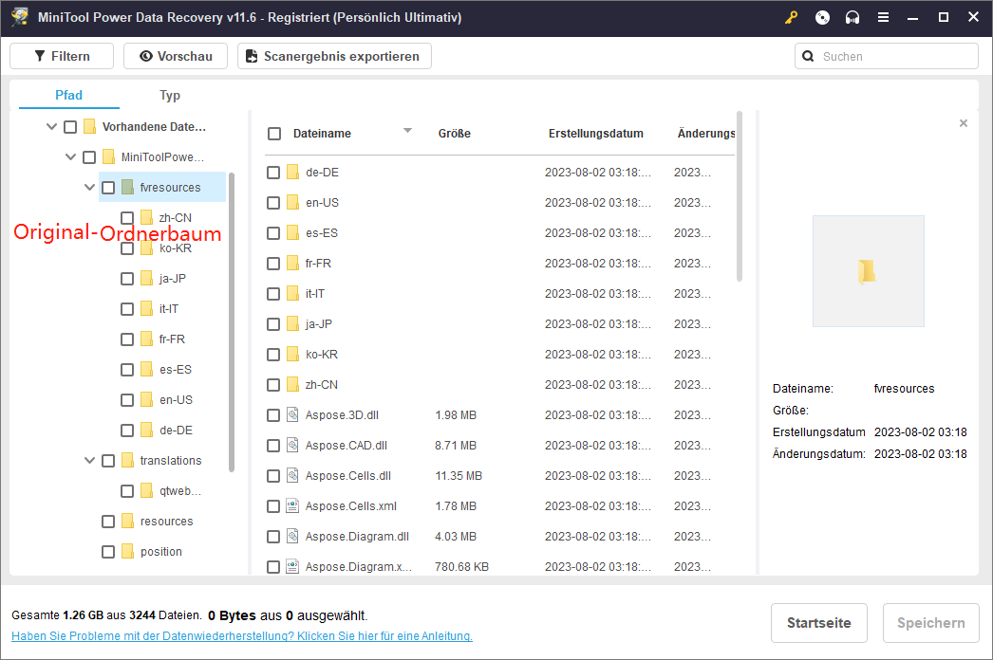Click the Aspose.3D.dll file icon
The width and height of the screenshot is (993, 660).
pyautogui.click(x=292, y=415)
